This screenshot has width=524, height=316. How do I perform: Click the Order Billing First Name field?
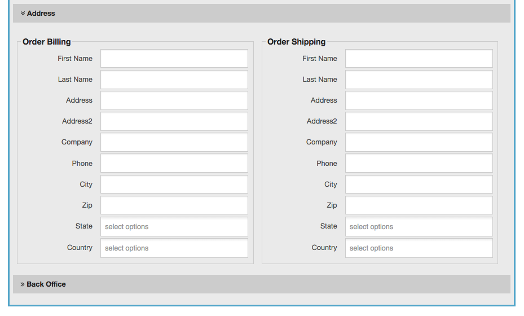click(174, 59)
